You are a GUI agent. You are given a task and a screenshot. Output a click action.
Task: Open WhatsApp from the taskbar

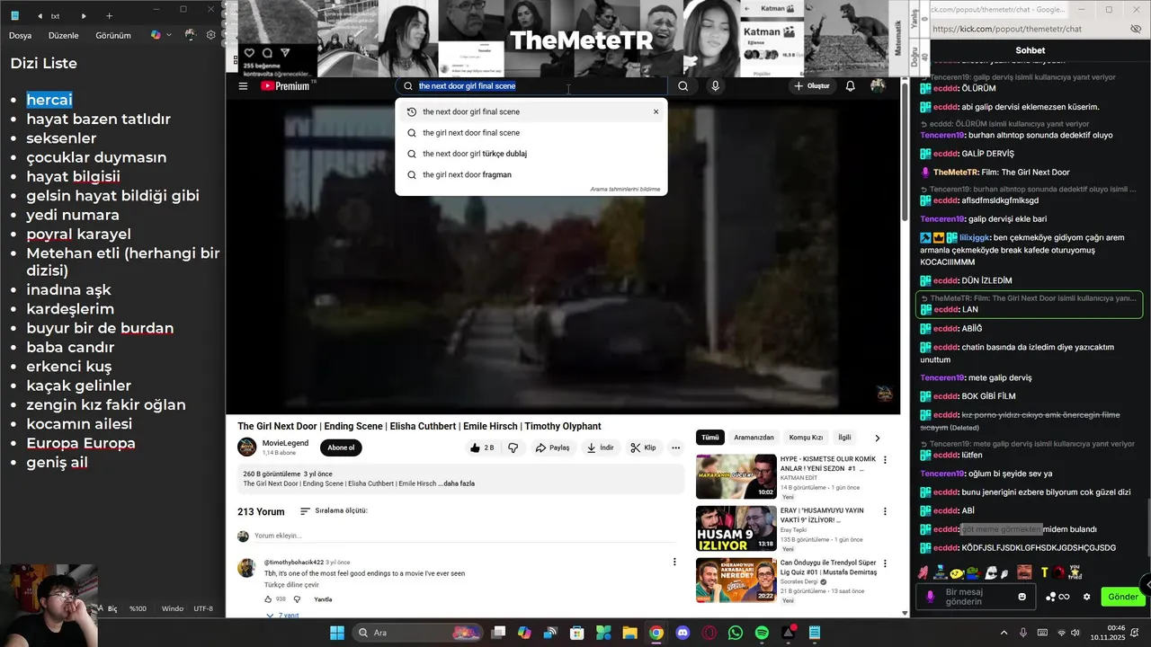736,633
